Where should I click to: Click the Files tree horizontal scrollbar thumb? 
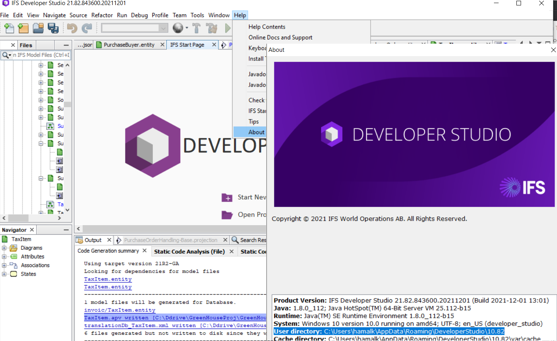click(x=19, y=218)
